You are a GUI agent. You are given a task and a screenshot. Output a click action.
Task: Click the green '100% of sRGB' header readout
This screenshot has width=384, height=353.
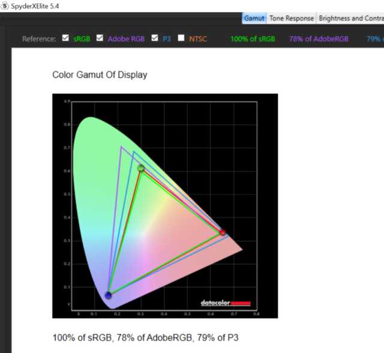click(x=253, y=39)
